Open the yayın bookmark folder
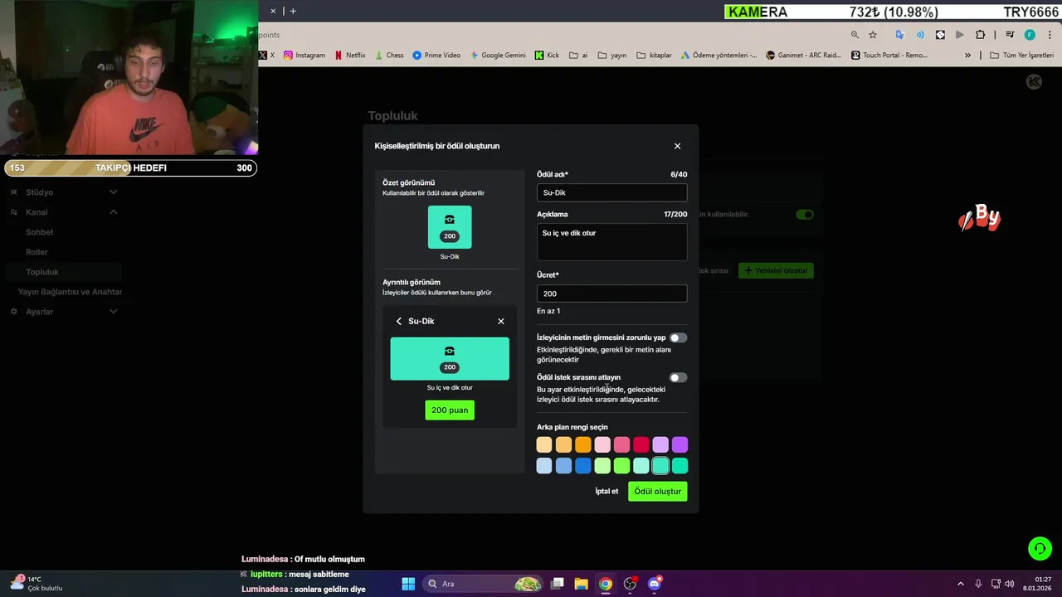Viewport: 1062px width, 597px height. click(x=611, y=56)
